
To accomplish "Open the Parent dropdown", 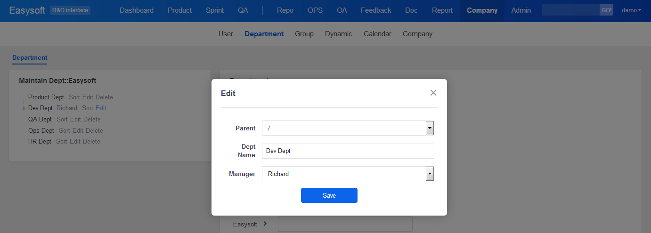I will tap(429, 128).
